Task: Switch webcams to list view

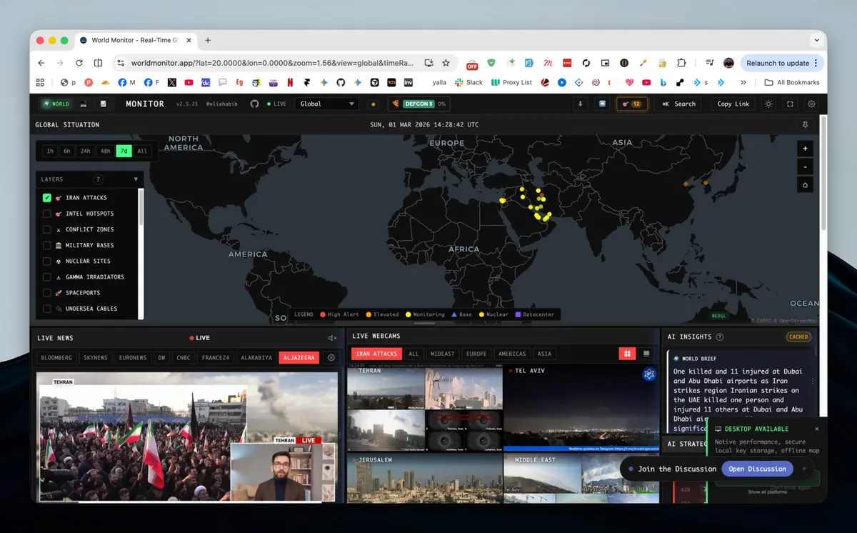Action: (647, 354)
